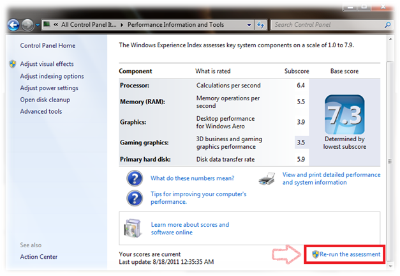The image size is (400, 276).
Task: Open Learn more about scores and software online
Action: point(190,229)
